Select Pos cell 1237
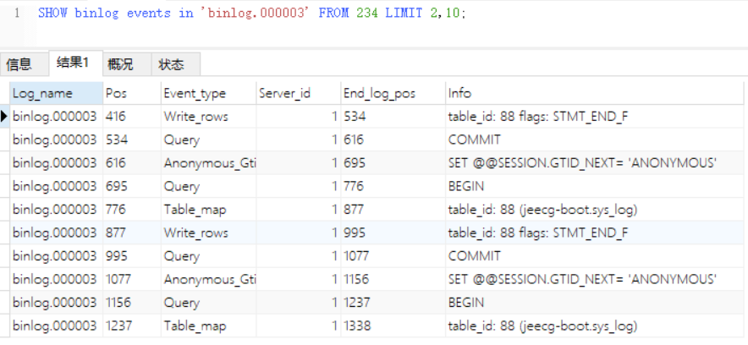Image resolution: width=748 pixels, height=345 pixels. click(132, 326)
